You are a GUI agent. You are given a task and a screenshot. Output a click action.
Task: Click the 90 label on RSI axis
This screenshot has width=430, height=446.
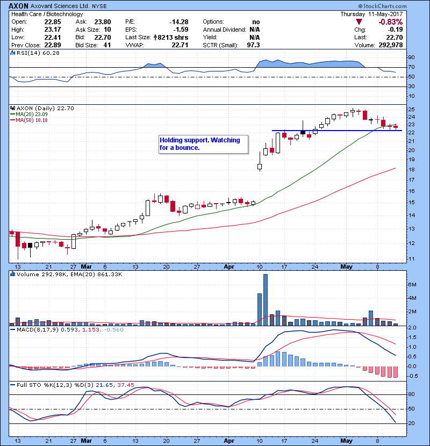click(x=412, y=57)
